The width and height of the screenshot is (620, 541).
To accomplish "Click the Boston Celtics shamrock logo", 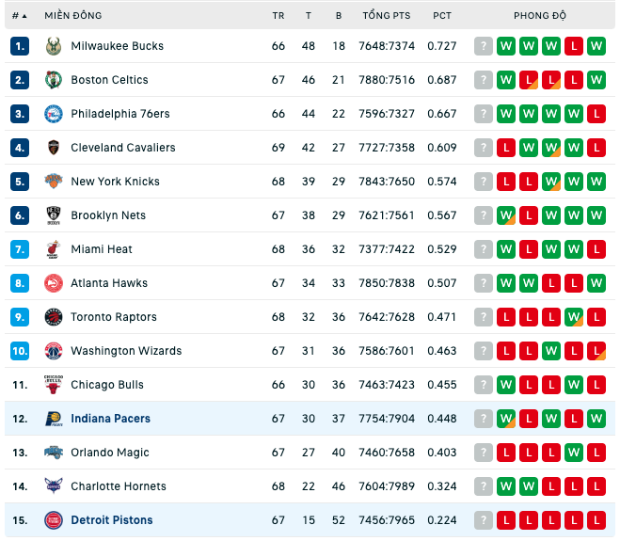I will point(54,80).
